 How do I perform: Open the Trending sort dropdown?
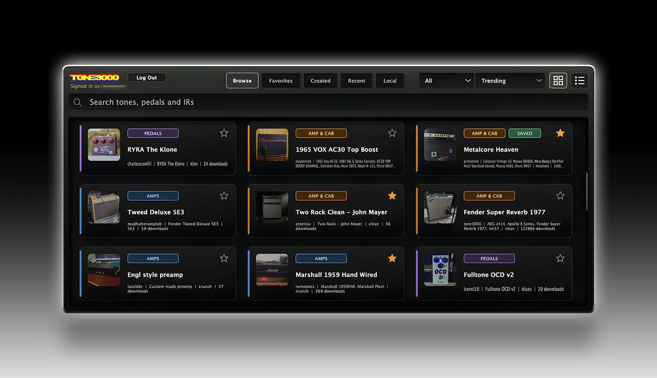pos(510,80)
